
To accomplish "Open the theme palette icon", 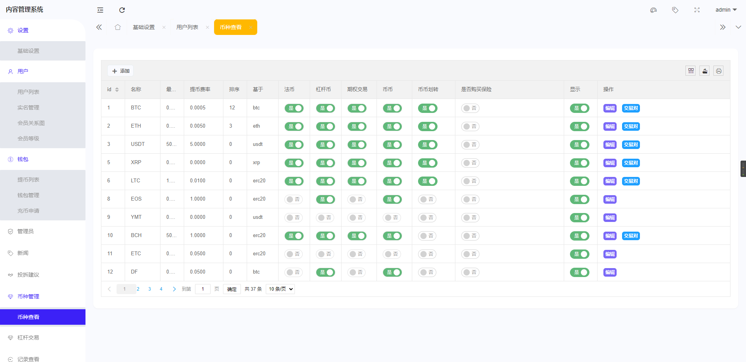I will 654,10.
